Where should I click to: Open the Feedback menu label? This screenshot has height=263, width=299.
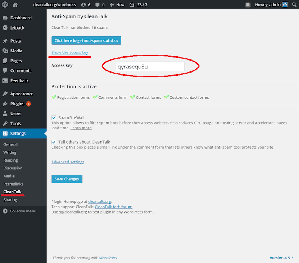(x=19, y=81)
